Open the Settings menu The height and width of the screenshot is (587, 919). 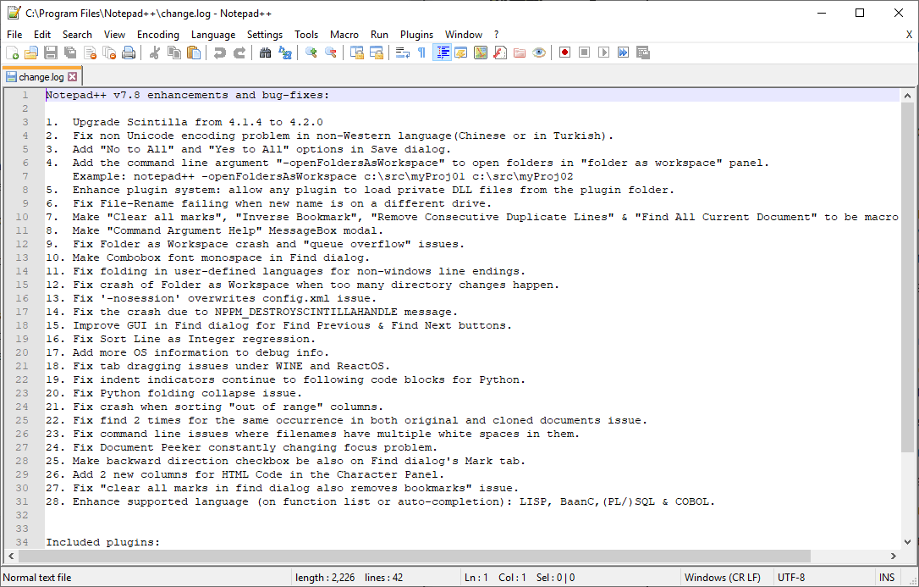[x=265, y=35]
